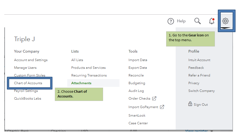This screenshot has width=239, height=136.
Task: Select Attachments from Lists
Action: [81, 83]
